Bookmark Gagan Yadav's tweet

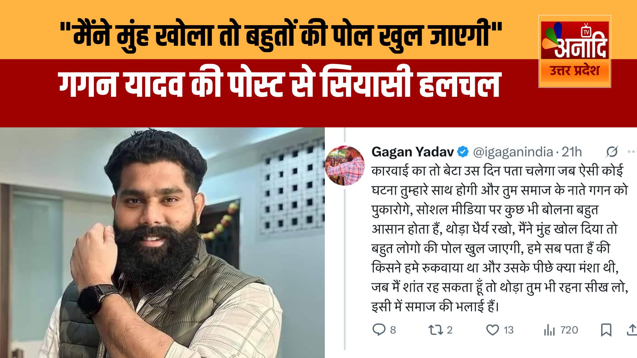click(x=606, y=330)
